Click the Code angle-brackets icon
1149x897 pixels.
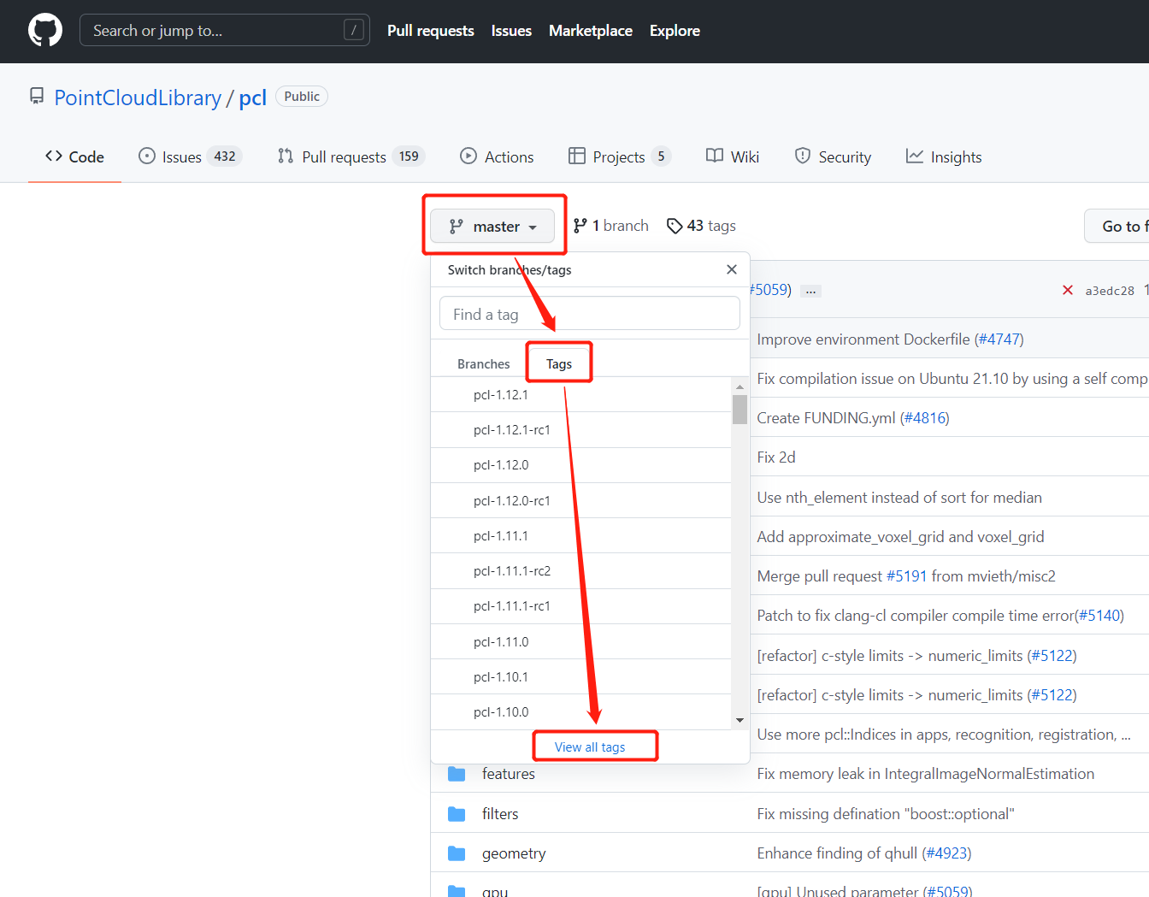pos(54,156)
